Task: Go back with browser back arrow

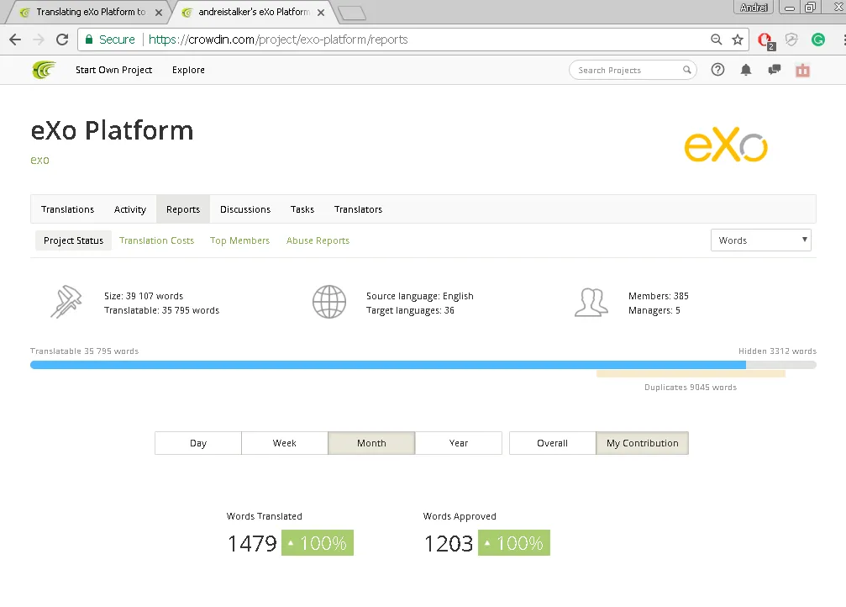Action: pos(15,40)
